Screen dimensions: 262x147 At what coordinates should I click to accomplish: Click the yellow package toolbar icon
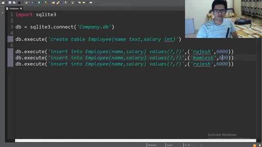tap(27, 2)
